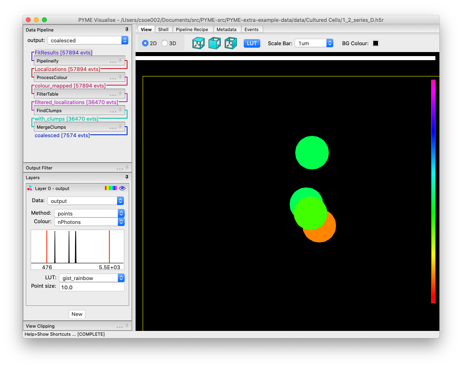This screenshot has width=462, height=368.
Task: Select the middle empty-cube view icon
Action: click(x=214, y=43)
